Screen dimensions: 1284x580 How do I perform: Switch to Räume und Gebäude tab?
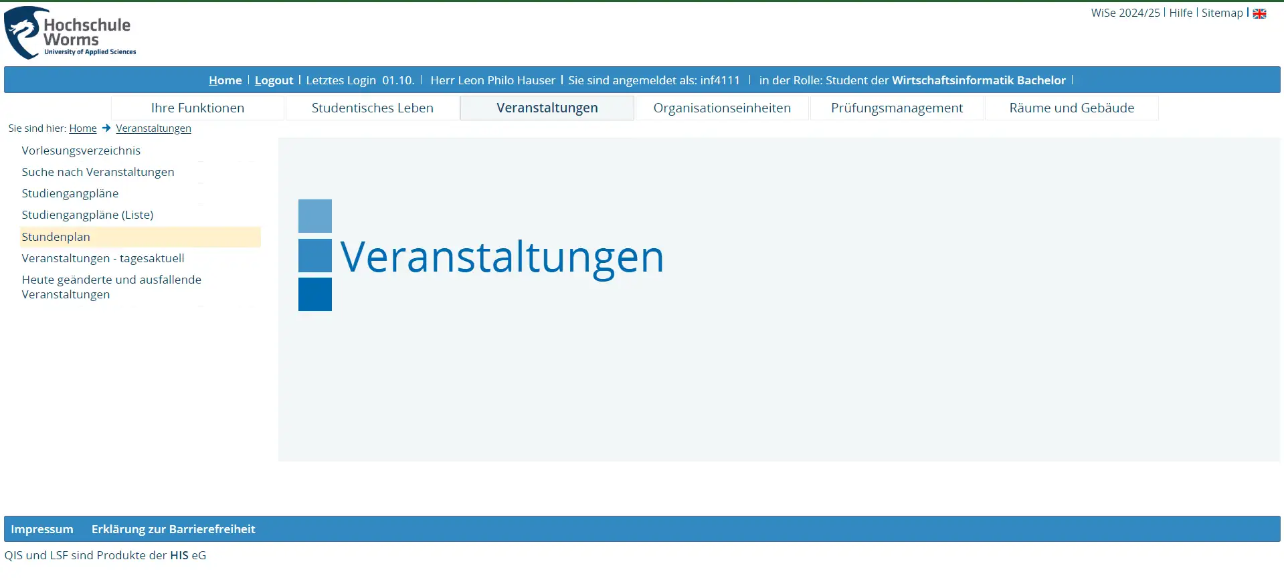[1071, 108]
